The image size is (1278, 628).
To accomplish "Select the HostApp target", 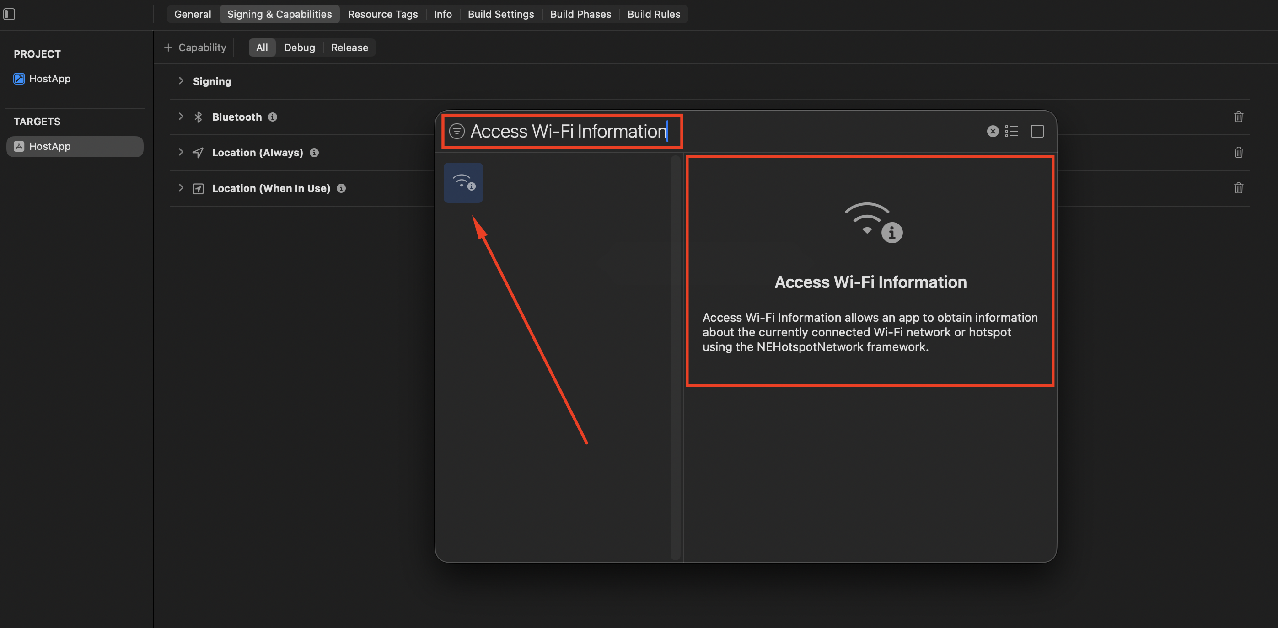I will click(75, 146).
